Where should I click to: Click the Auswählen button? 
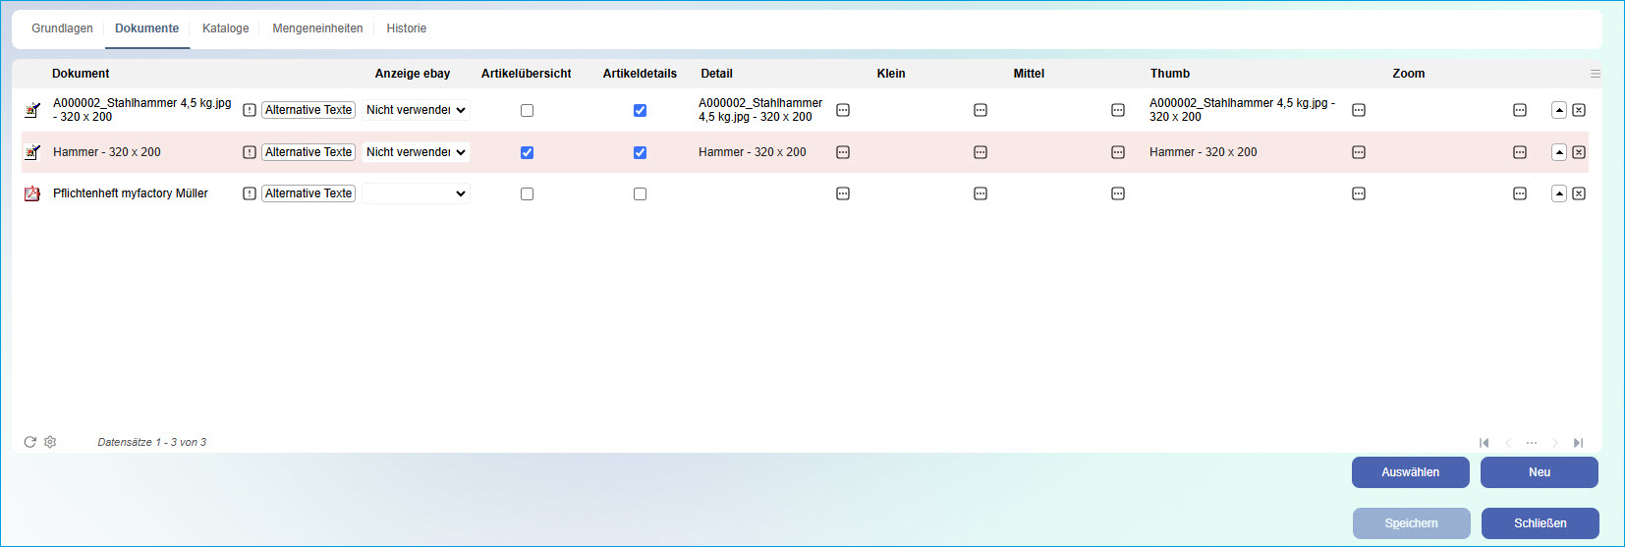coord(1411,472)
